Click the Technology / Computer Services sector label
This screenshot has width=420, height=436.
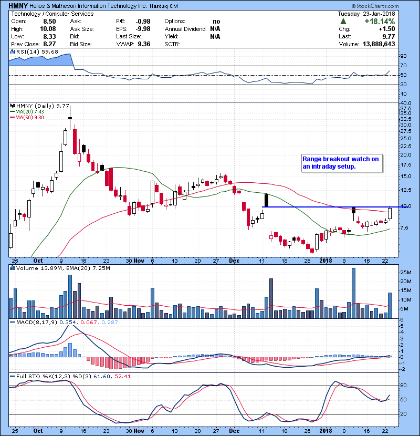pos(52,14)
